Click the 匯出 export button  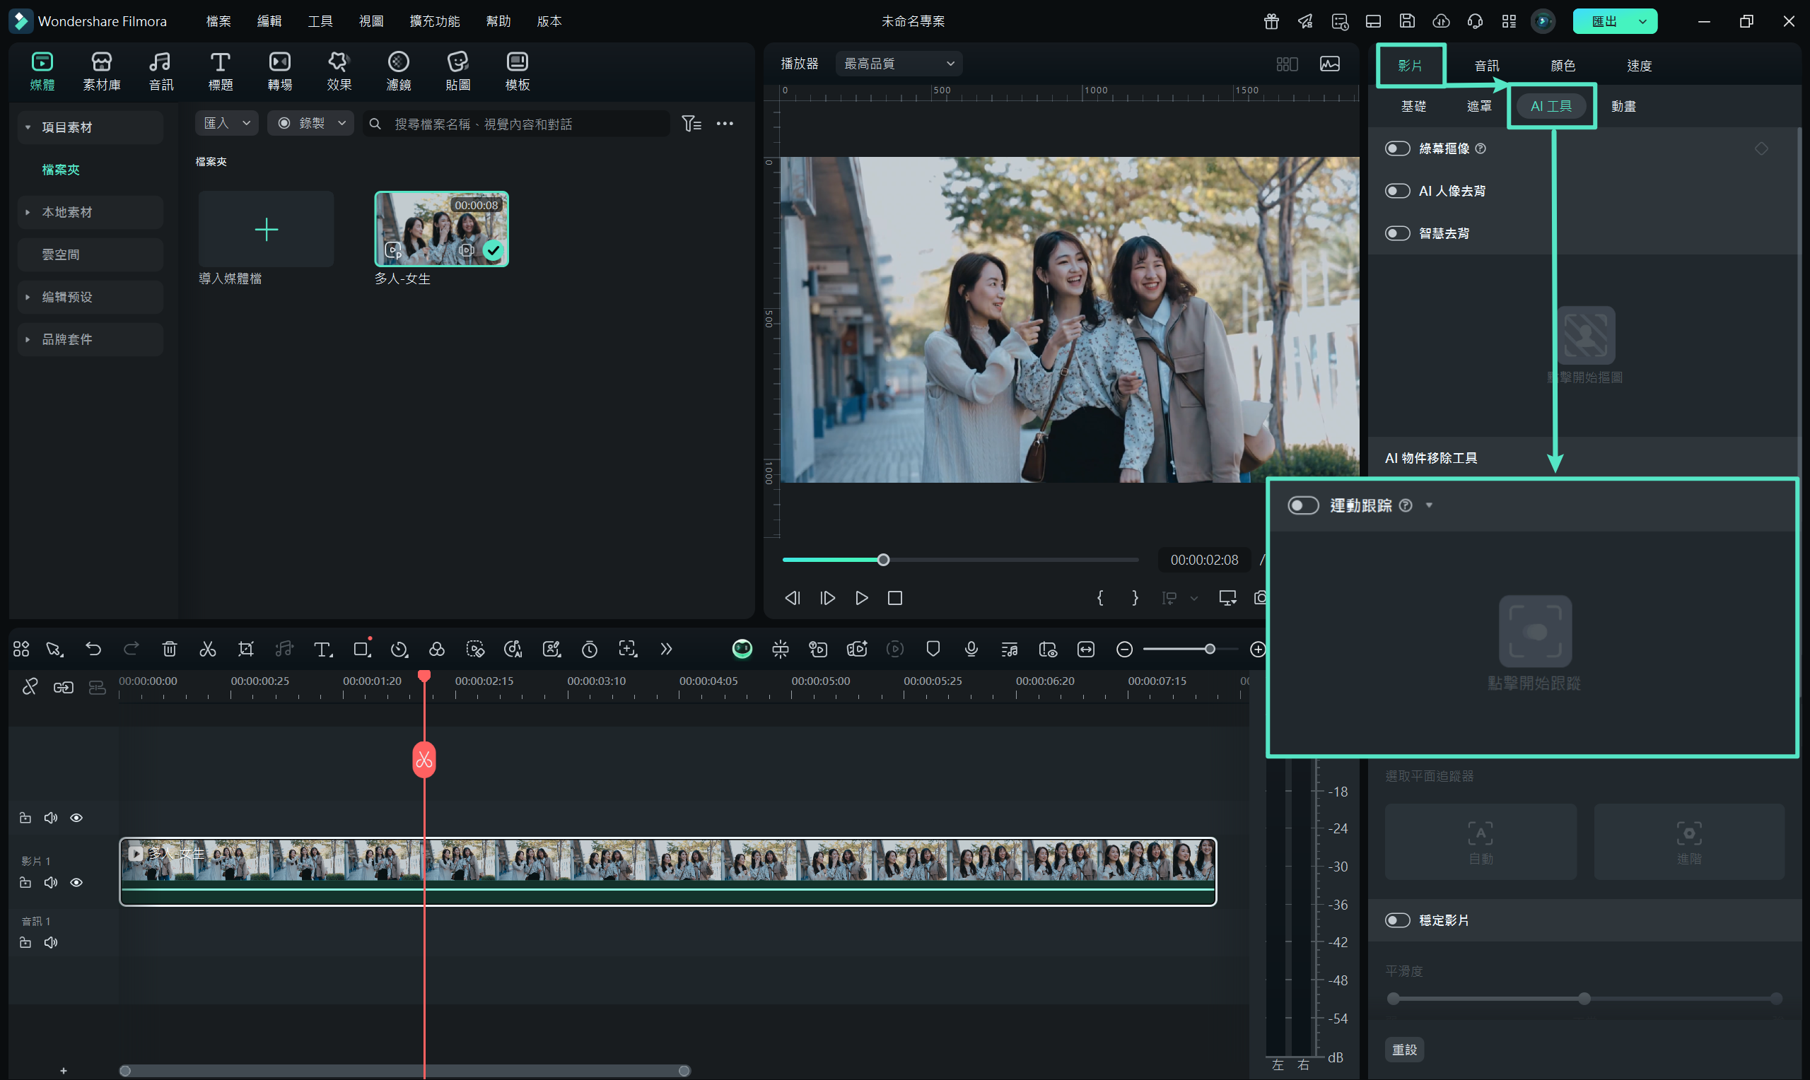[1604, 21]
